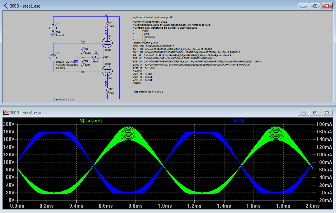Select the V1 voltage source symbol
The image size is (336, 213).
[x=53, y=27]
